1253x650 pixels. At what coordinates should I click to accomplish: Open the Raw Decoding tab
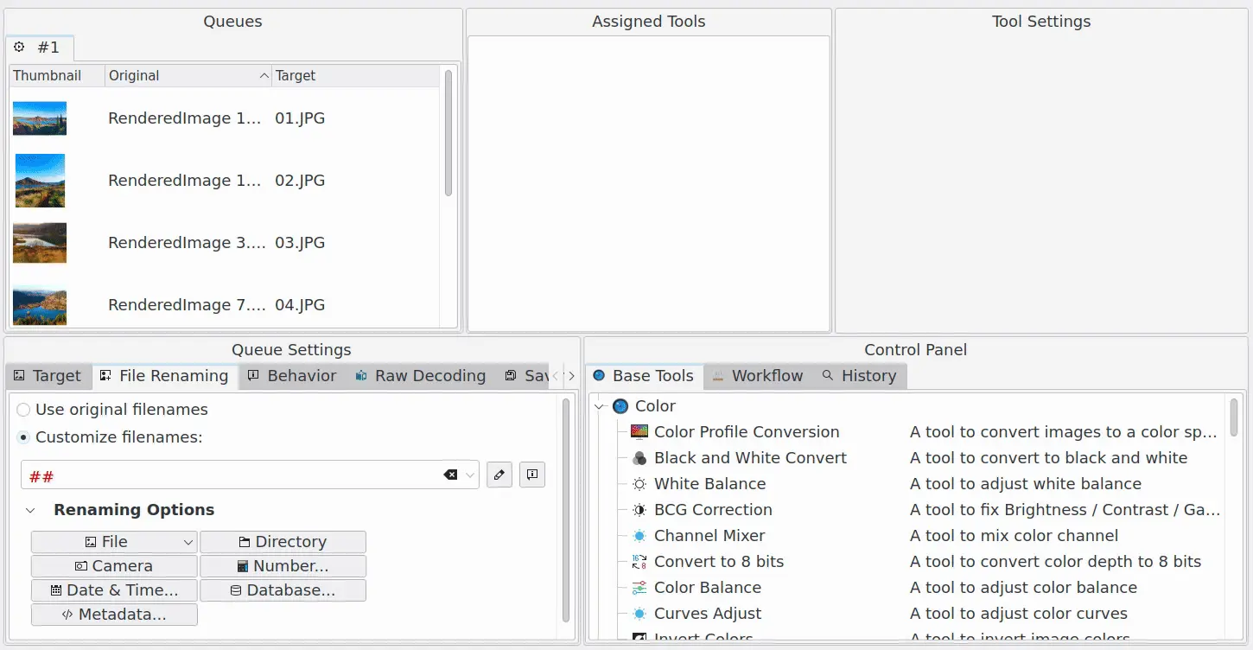click(x=420, y=376)
